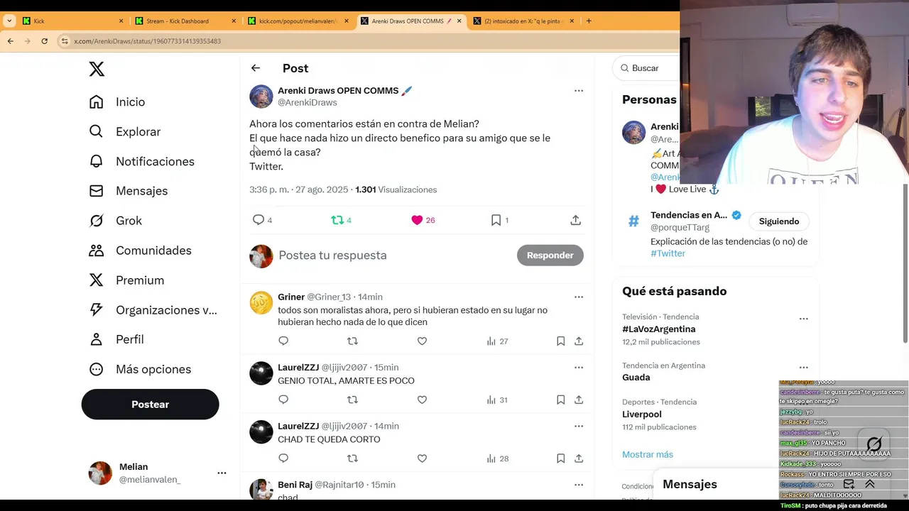Expand the Mensajes drawer with arrows
The width and height of the screenshot is (909, 511).
[870, 484]
